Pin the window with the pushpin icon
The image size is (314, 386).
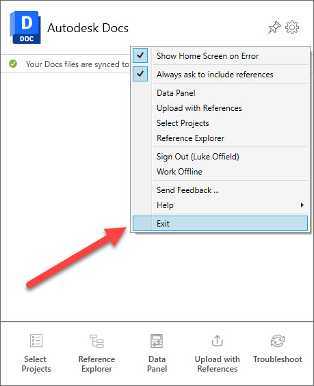pyautogui.click(x=274, y=27)
